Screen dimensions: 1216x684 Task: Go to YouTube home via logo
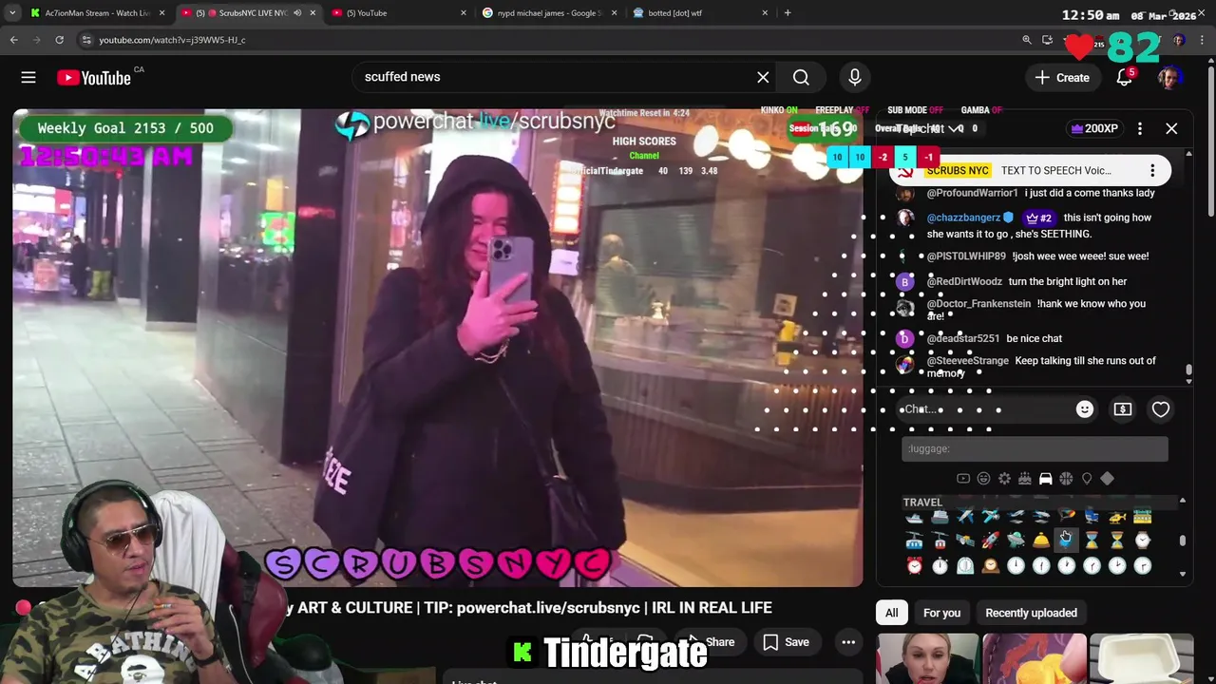point(93,77)
